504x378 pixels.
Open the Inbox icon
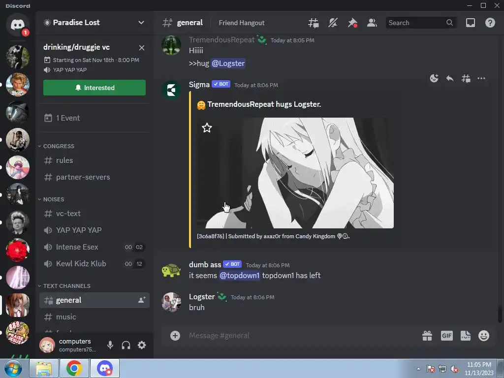tap(471, 23)
